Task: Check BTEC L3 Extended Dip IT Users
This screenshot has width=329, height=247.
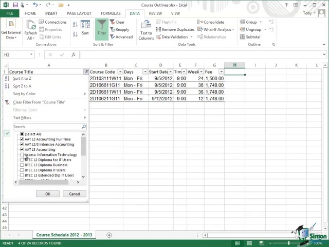Action: (22, 175)
